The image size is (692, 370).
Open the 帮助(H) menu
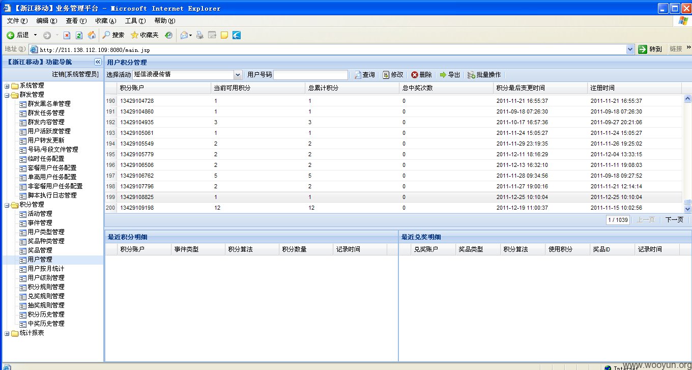tap(165, 21)
